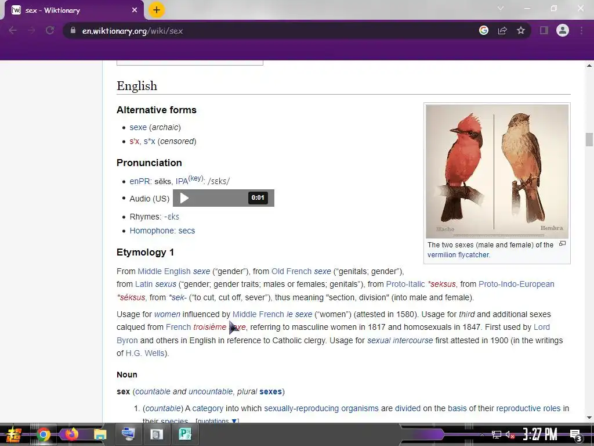Click the muted volume tray icon
594x446 pixels.
509,434
